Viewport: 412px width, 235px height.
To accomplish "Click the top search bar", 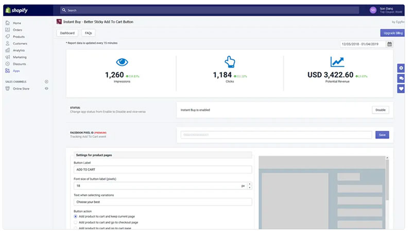I will [210, 10].
